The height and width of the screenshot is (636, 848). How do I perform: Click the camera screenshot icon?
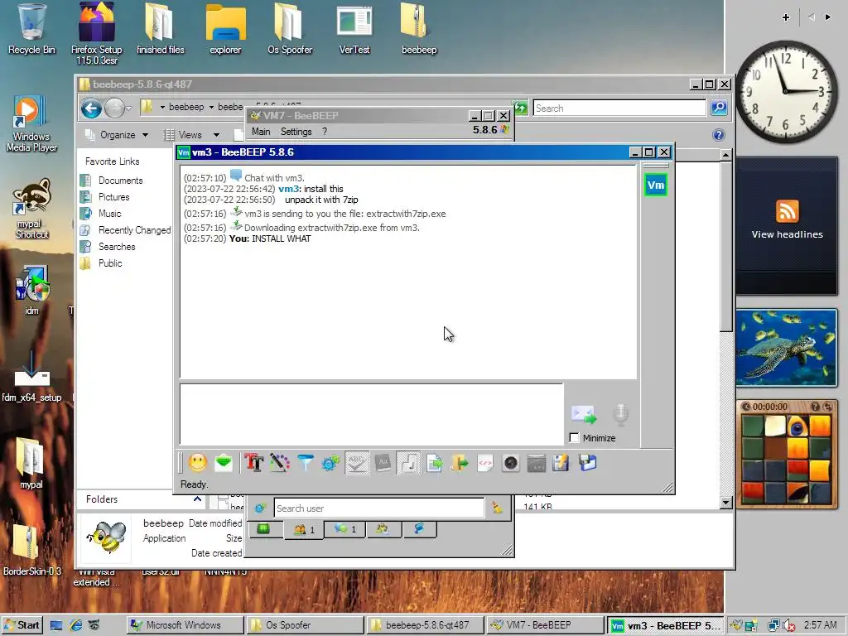click(510, 463)
